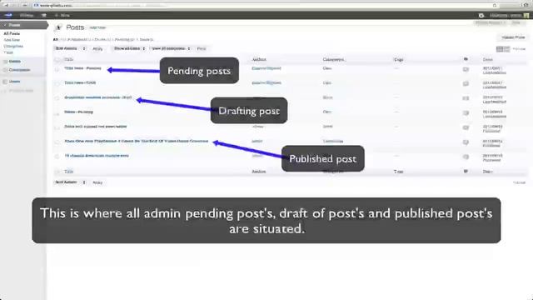Click the browser back arrow

[6, 5]
